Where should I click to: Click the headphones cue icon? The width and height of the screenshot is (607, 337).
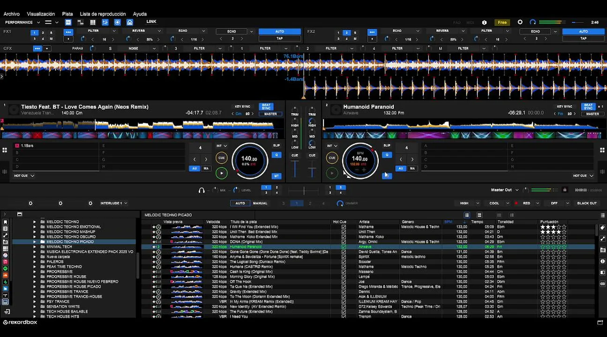[202, 190]
